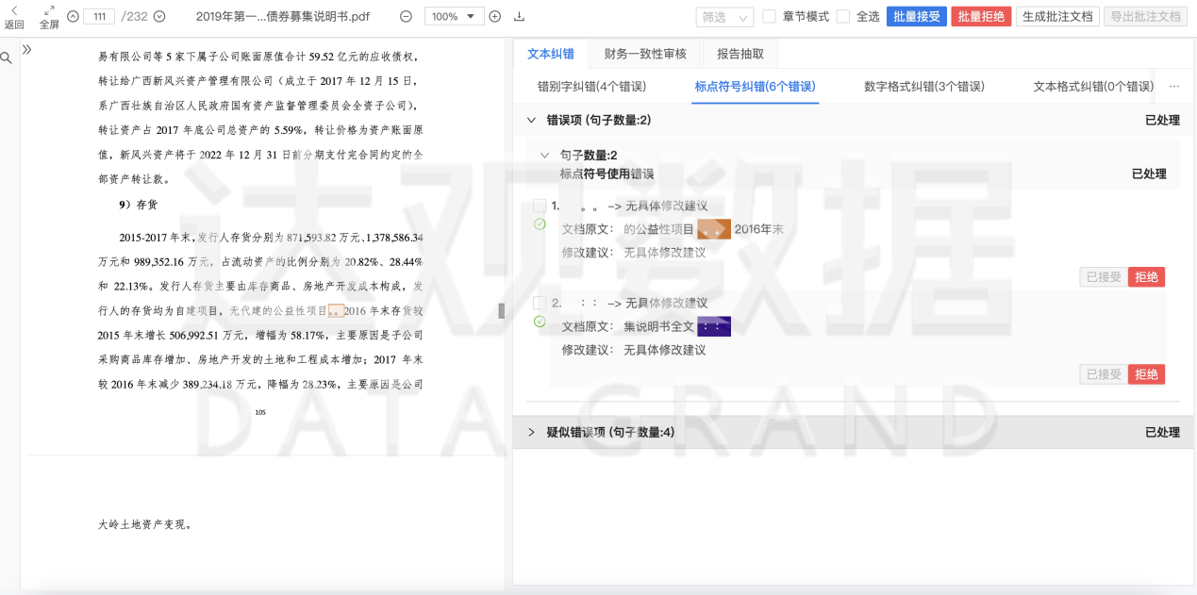The height and width of the screenshot is (595, 1197).
Task: Open the 错别字纠错(4个错误) sub-tab
Action: [x=591, y=87]
